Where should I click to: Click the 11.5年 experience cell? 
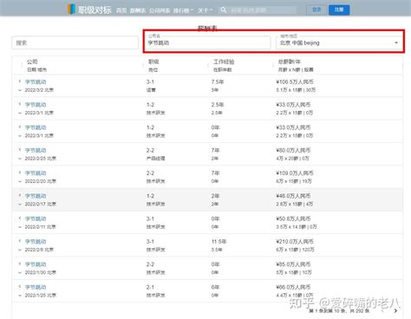pyautogui.click(x=219, y=242)
